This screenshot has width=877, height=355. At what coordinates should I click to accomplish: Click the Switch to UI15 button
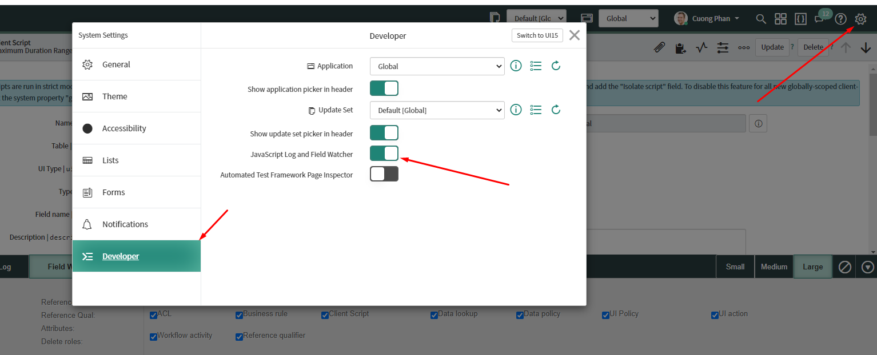(x=537, y=35)
